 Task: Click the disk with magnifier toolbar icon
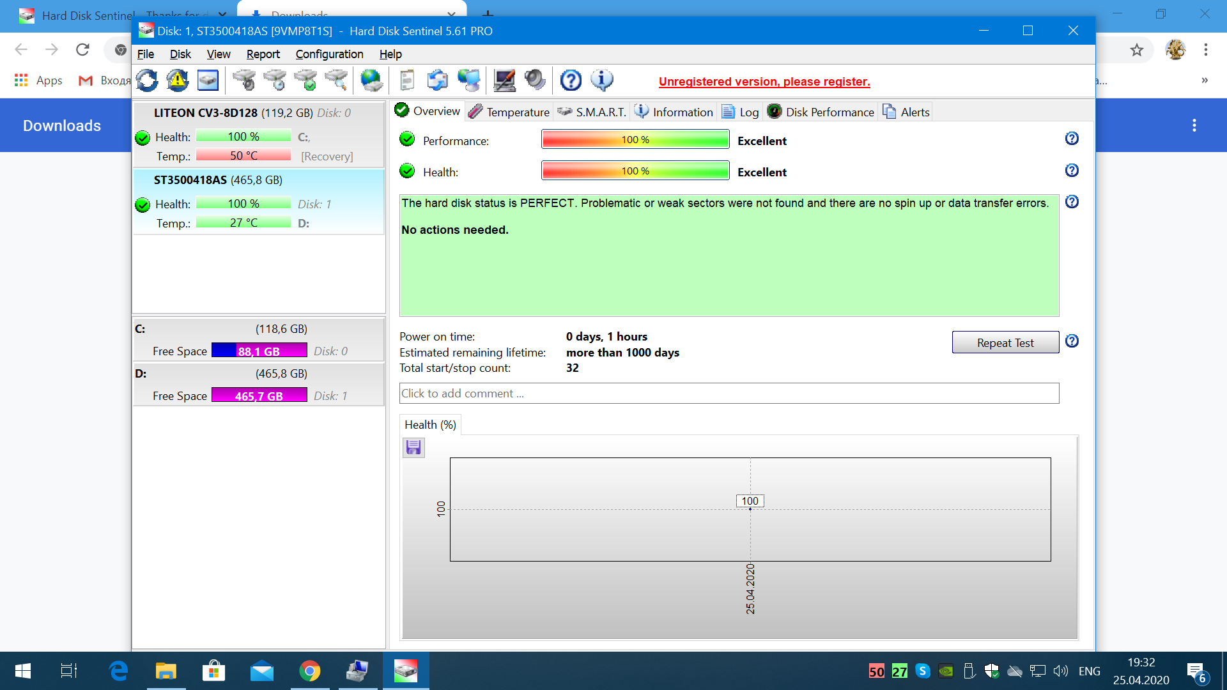tap(337, 80)
